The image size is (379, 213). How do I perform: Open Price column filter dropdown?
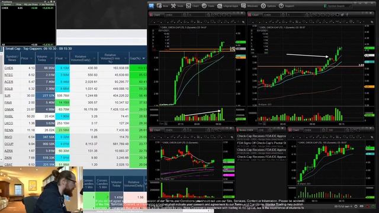pos(31,59)
